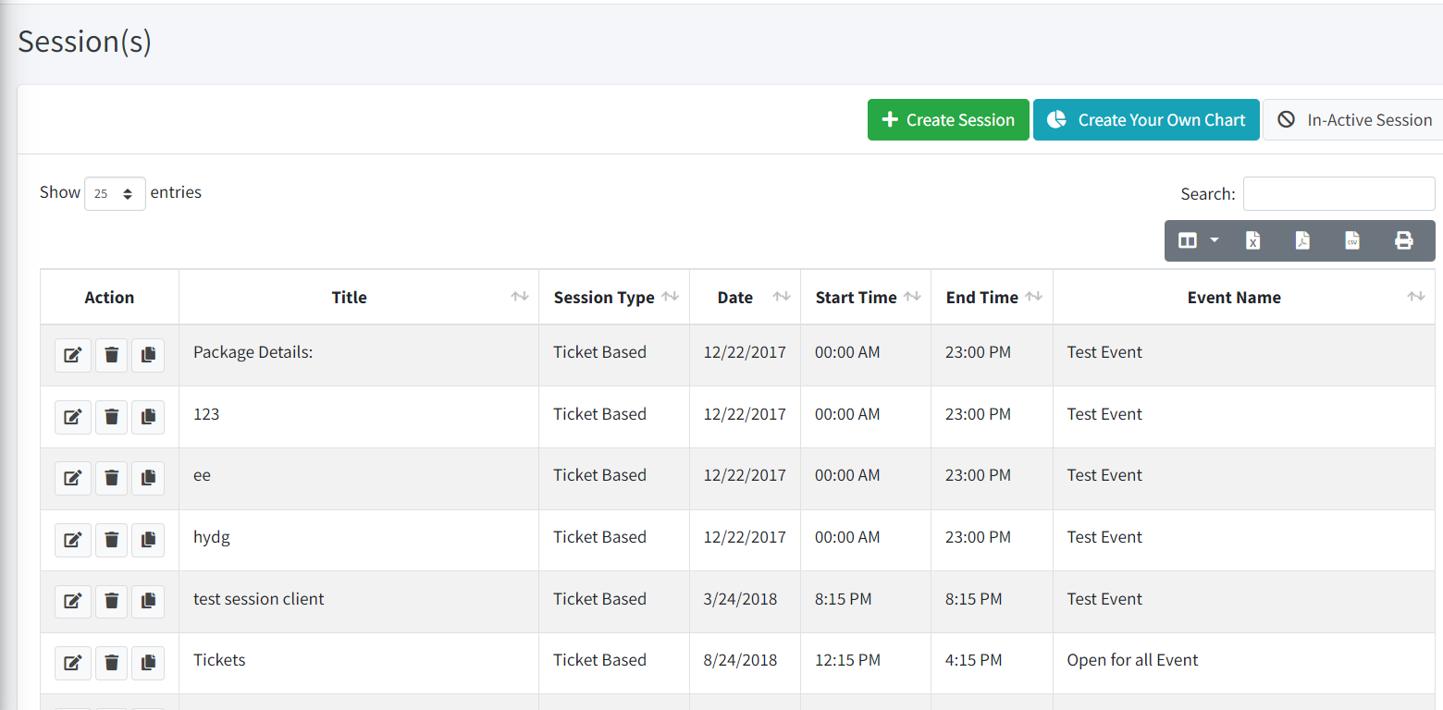1443x710 pixels.
Task: Open Create Your Own Chart
Action: 1146,120
